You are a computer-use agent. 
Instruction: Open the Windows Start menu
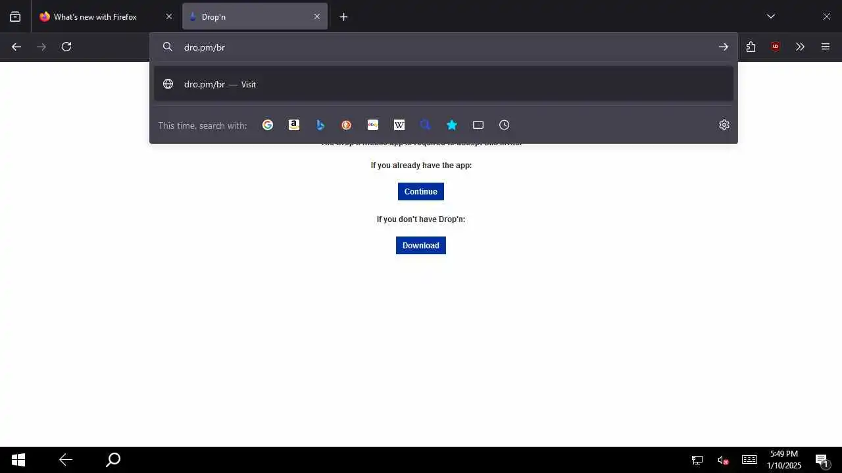coord(18,460)
